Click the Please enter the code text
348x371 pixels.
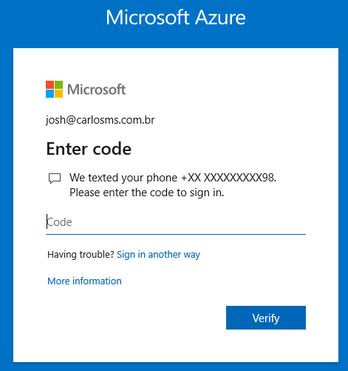coord(147,193)
